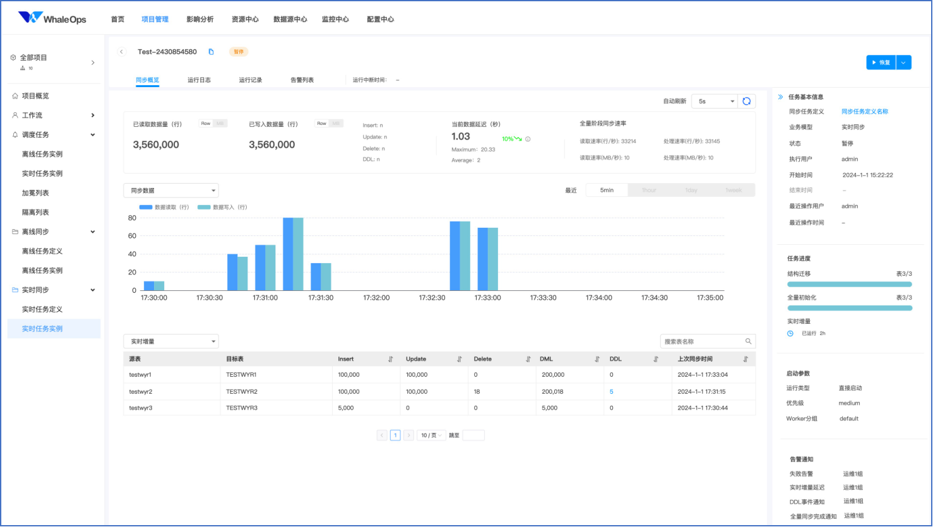The height and width of the screenshot is (527, 933).
Task: Click the search icon in the table search box
Action: coord(748,341)
